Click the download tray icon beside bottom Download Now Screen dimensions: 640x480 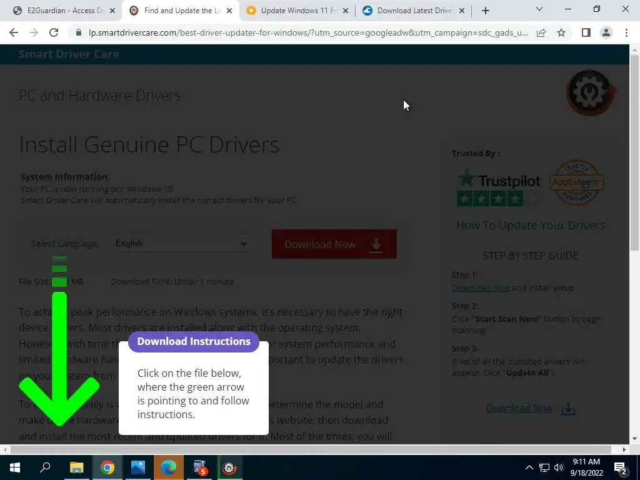(568, 409)
